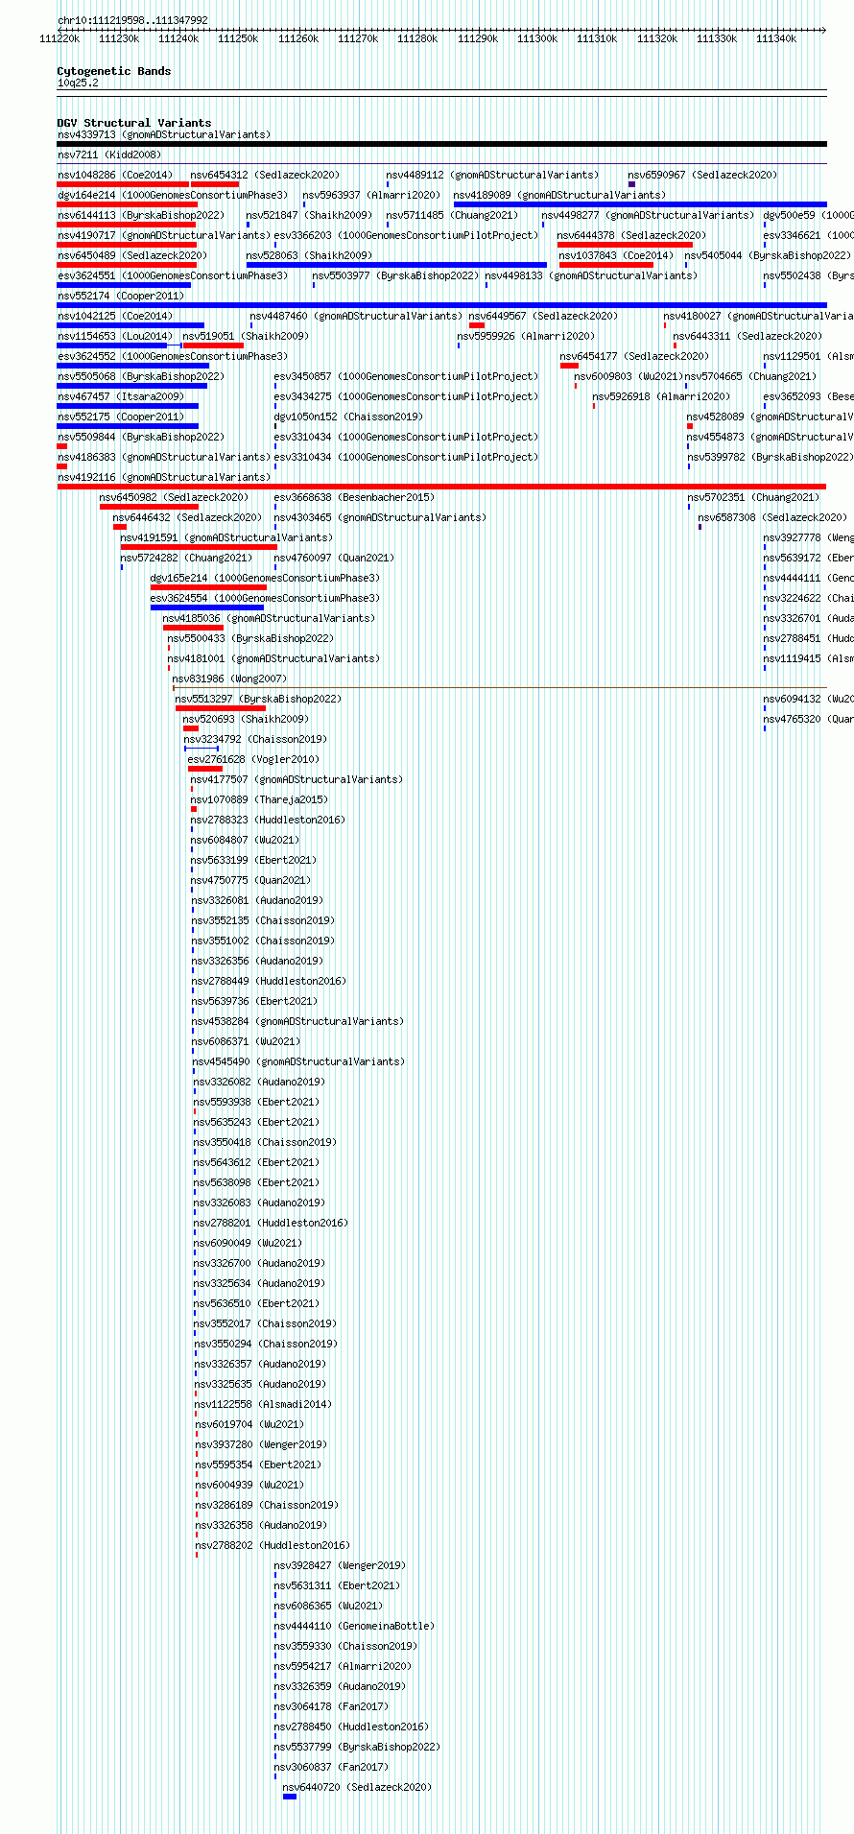Select nsv4760097 (Quan2021) label
Image resolution: width=854 pixels, height=1834 pixels.
click(334, 558)
